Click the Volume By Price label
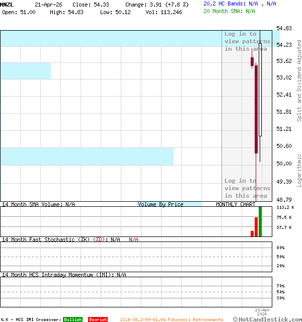The image size is (302, 322). point(161,204)
